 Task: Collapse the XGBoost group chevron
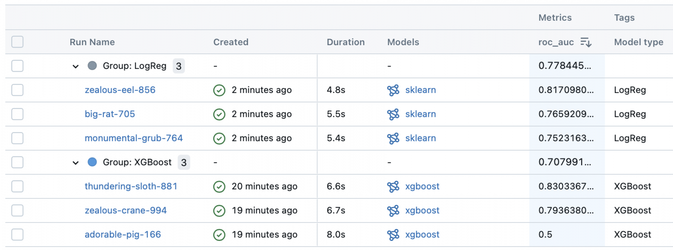tap(76, 163)
